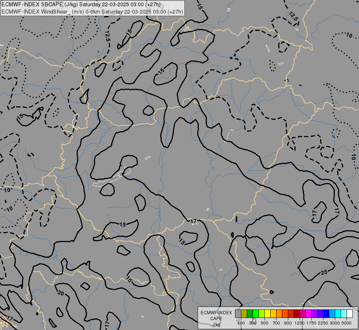This screenshot has width=359, height=330.
Task: Click the legend tick value 1250
Action: point(300,323)
